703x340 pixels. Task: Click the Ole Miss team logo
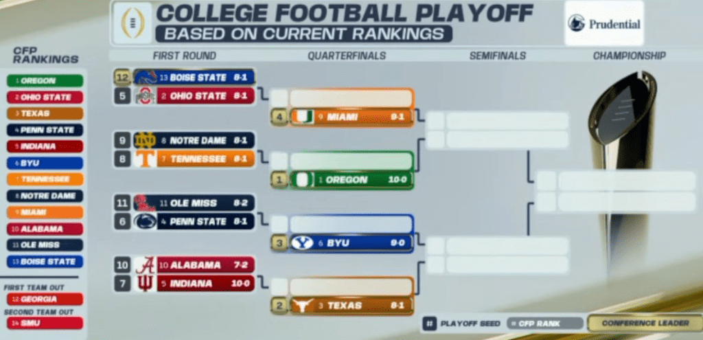click(145, 203)
